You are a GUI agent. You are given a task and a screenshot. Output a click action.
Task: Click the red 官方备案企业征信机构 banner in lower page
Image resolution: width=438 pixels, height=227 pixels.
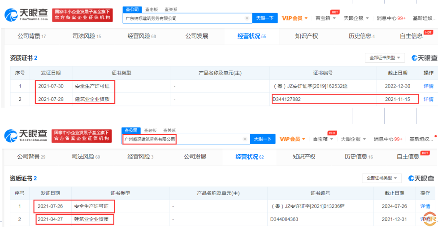tap(82, 135)
